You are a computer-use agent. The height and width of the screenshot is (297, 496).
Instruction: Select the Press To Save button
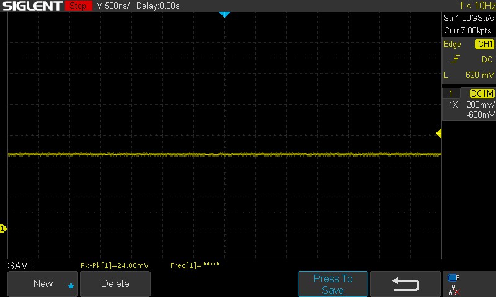tap(333, 284)
